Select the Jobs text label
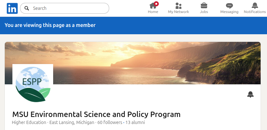Image resolution: width=267 pixels, height=130 pixels. 204,12
